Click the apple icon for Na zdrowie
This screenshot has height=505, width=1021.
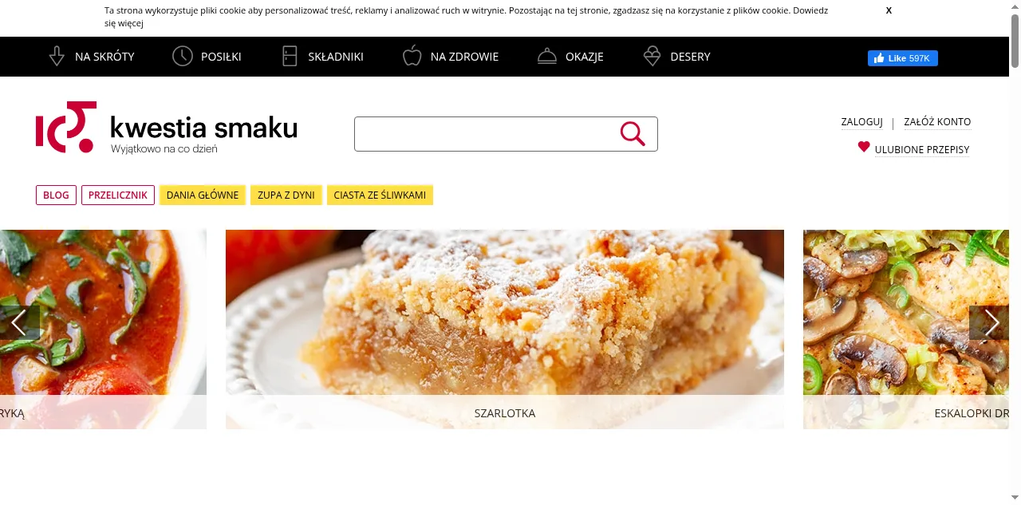[412, 56]
